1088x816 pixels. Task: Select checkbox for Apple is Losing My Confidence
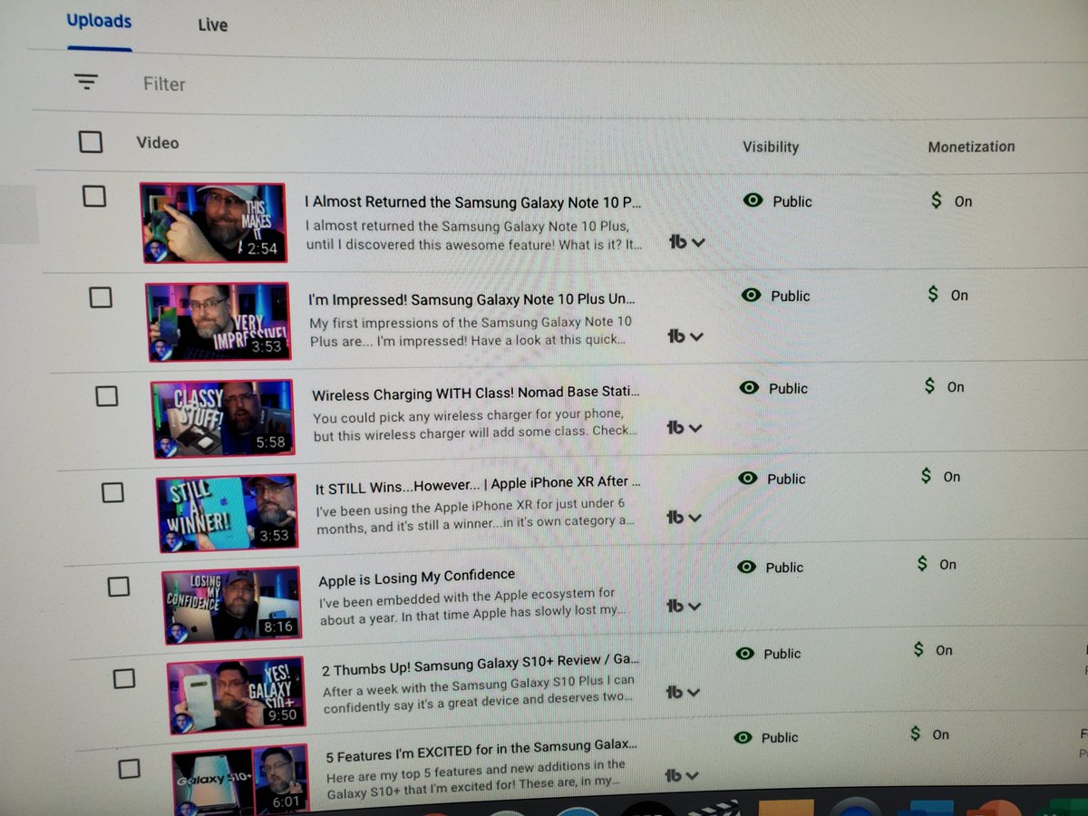(119, 587)
